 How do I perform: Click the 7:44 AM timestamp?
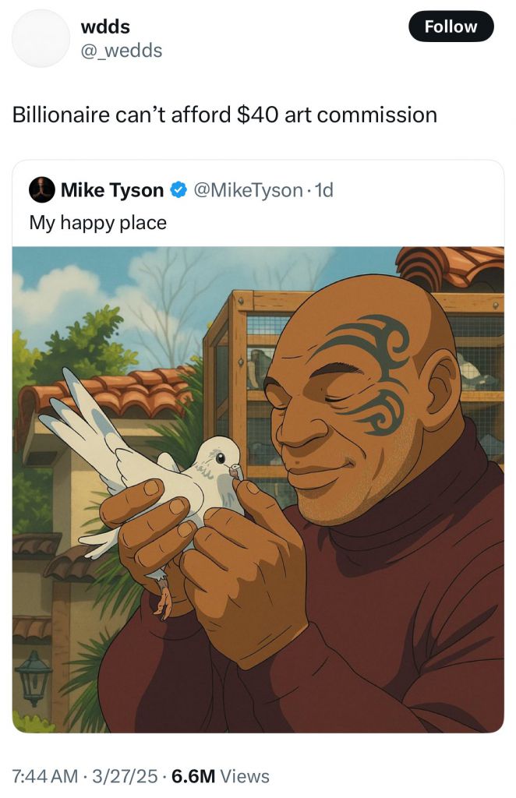click(x=44, y=776)
